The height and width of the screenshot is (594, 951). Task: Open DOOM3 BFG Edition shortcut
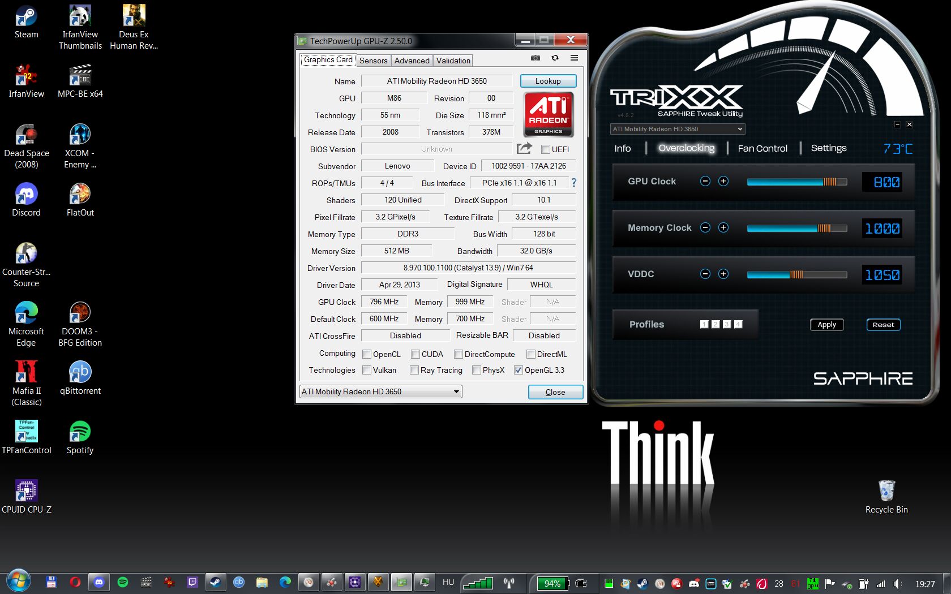(x=80, y=324)
